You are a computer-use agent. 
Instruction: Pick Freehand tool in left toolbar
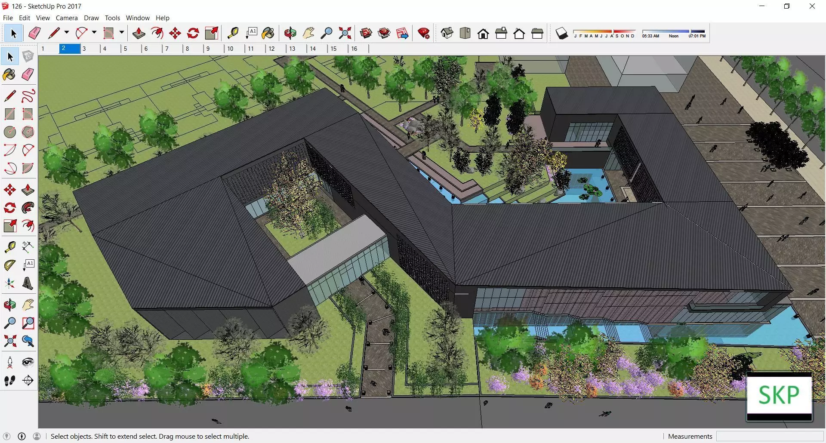pos(28,95)
